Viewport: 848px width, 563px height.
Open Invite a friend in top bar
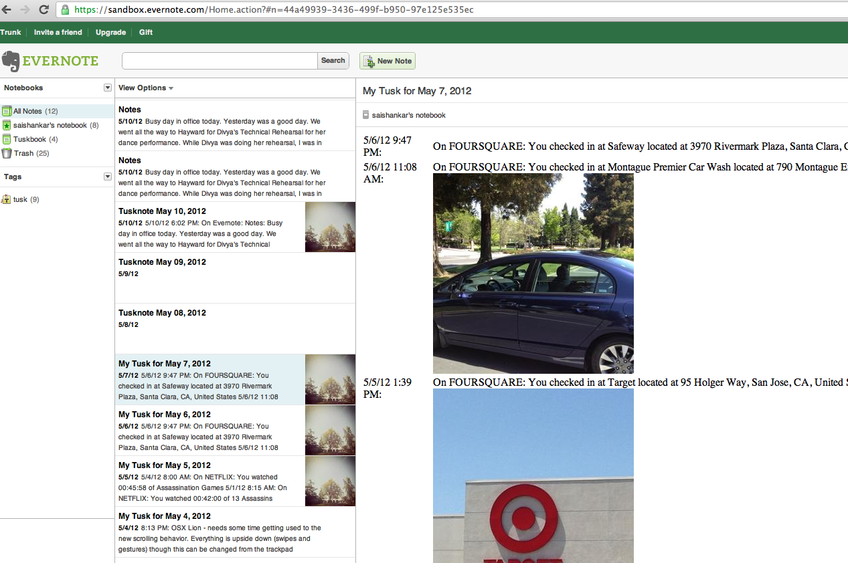pos(58,32)
